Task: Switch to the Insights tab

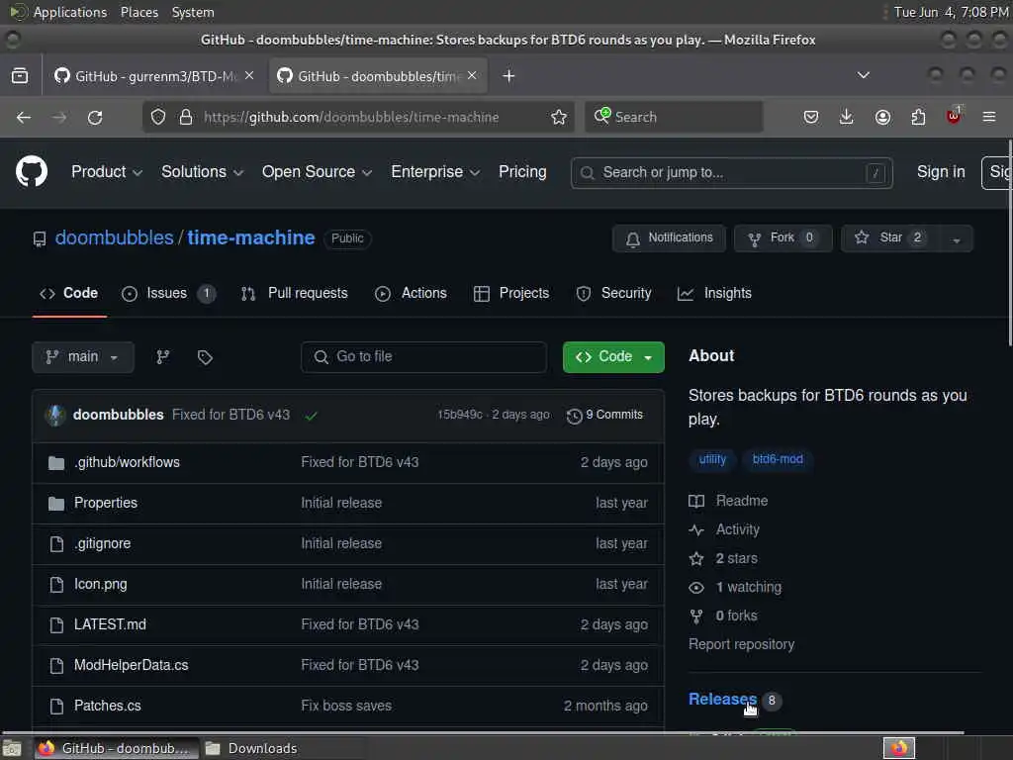Action: (x=714, y=293)
